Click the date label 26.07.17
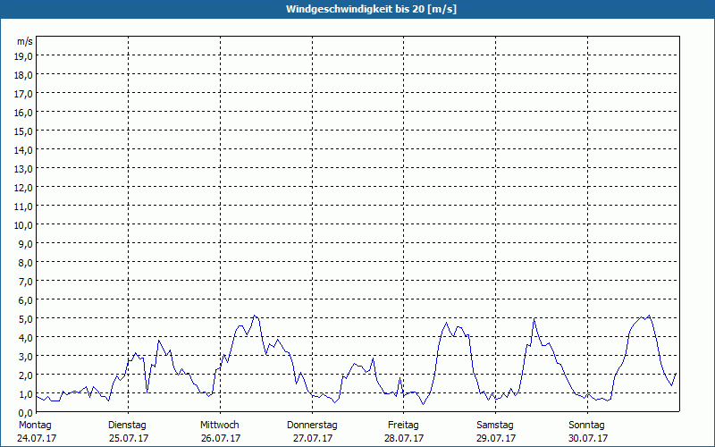This screenshot has height=447, width=715. [x=221, y=438]
